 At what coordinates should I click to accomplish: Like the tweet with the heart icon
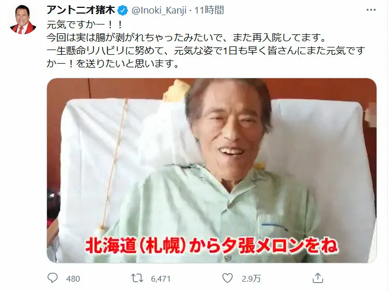[x=227, y=278]
